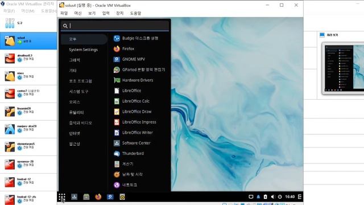Image resolution: width=364 pixels, height=205 pixels.
Task: Open Software Center icon on the bottom panel
Action: [75, 197]
